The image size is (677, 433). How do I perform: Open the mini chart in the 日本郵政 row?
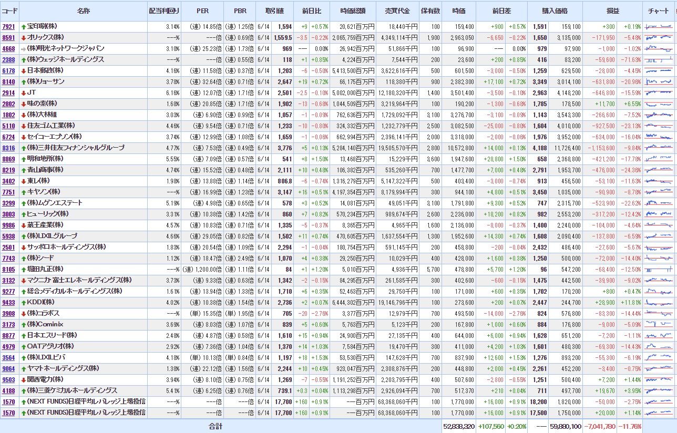[x=659, y=70]
